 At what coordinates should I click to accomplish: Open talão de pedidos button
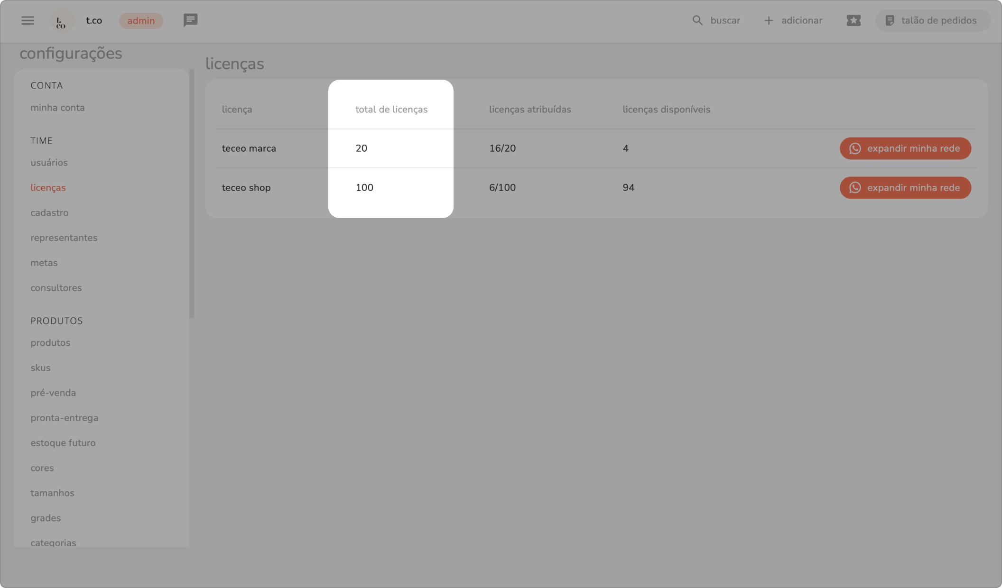[932, 20]
